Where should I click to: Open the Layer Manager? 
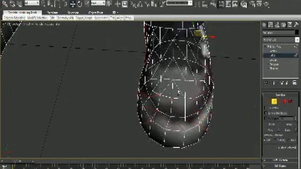(x=213, y=4)
